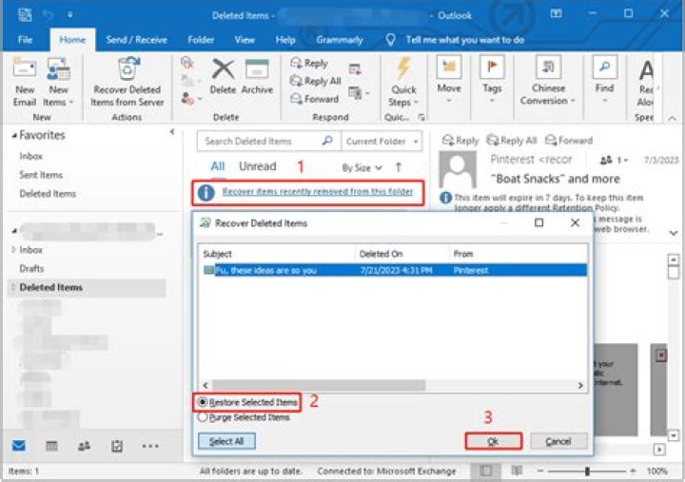Image resolution: width=685 pixels, height=482 pixels.
Task: Click Reply All in the Respond group
Action: [316, 81]
